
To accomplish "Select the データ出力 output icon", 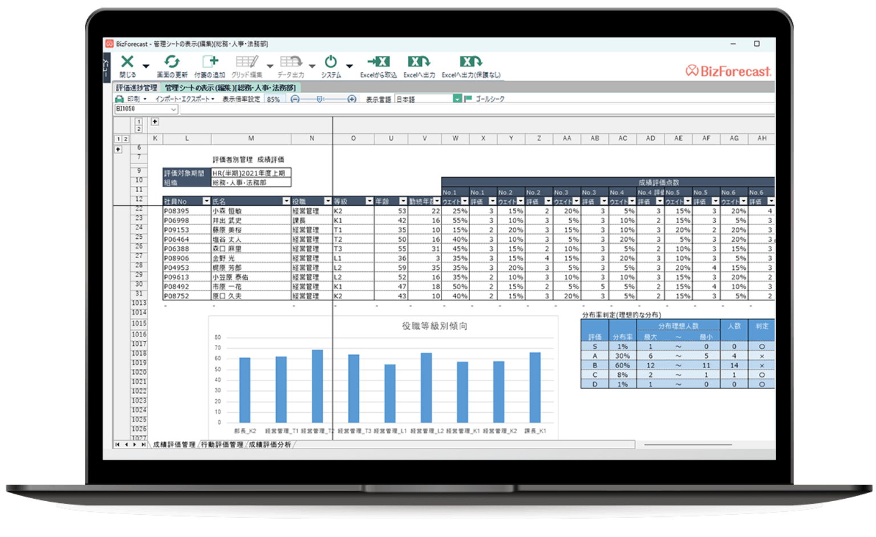I will [291, 64].
